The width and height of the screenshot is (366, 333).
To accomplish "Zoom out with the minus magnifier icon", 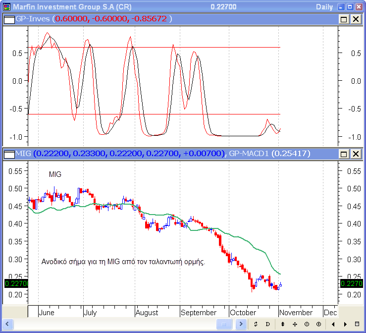I will tap(307, 324).
